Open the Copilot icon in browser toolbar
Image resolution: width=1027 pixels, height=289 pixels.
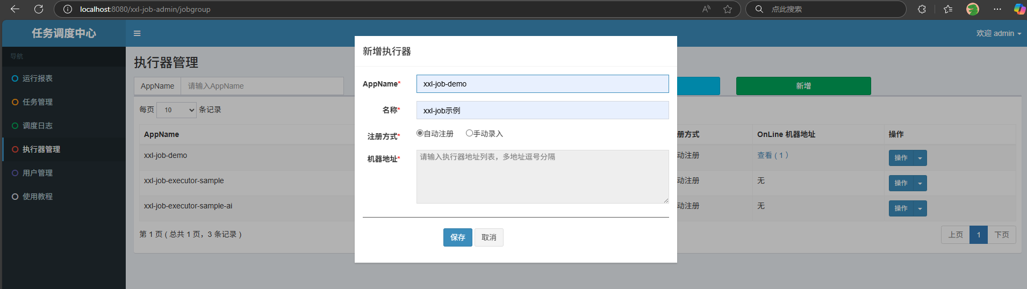click(1019, 9)
